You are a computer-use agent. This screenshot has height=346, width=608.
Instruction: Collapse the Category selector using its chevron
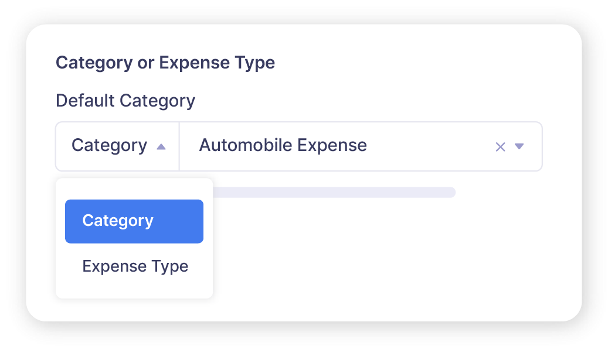161,146
